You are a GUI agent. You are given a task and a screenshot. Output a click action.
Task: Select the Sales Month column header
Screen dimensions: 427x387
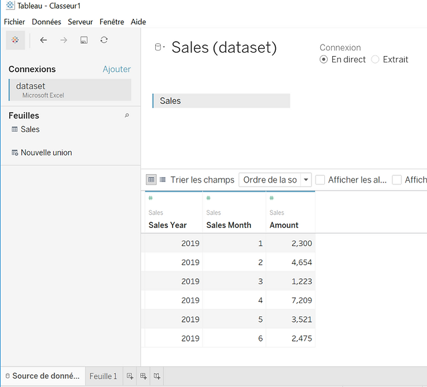[229, 225]
